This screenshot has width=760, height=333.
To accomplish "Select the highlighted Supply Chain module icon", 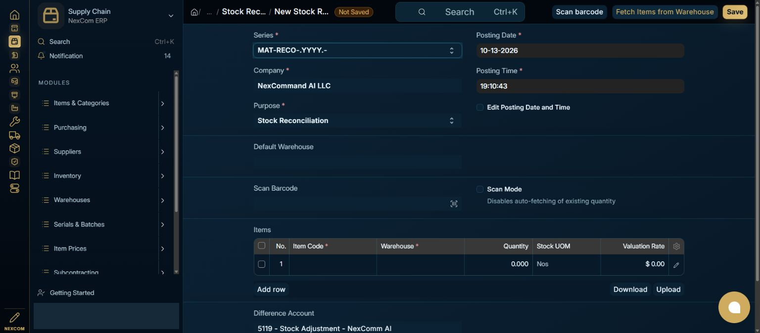I will 14,42.
